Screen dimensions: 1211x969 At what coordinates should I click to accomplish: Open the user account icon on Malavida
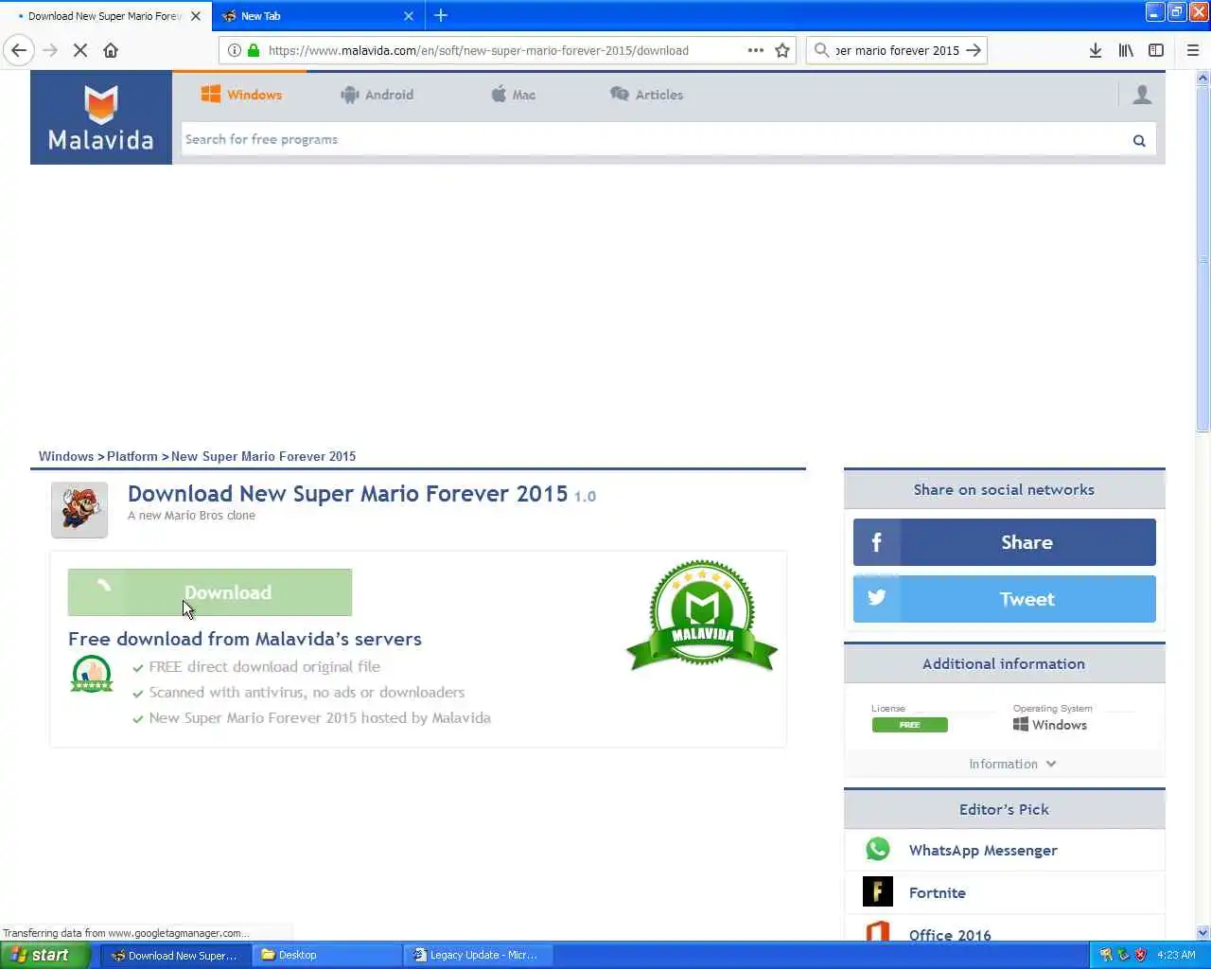(1142, 95)
